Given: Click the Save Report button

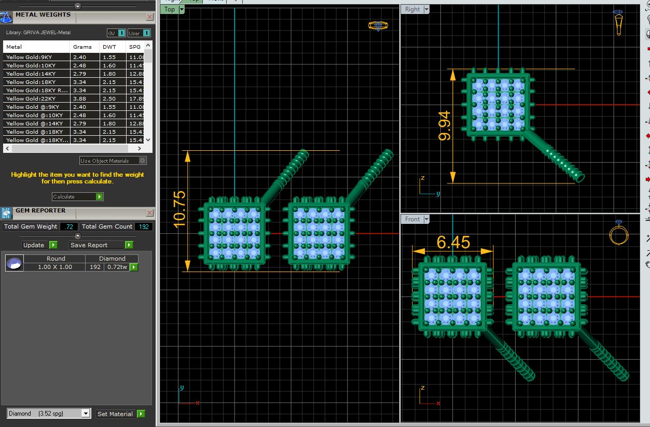Looking at the screenshot, I should (x=101, y=245).
